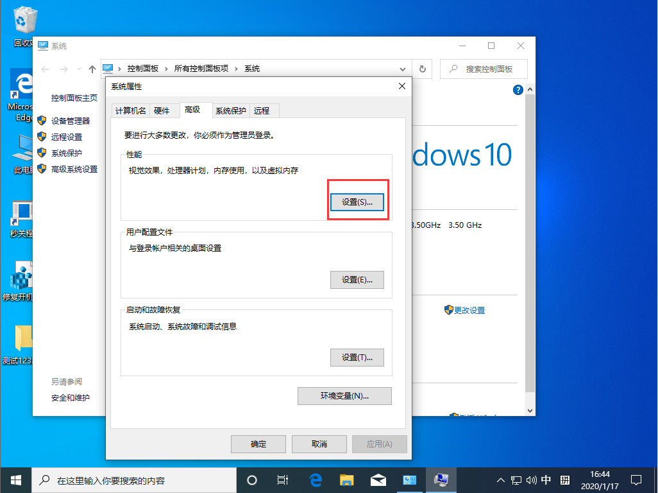
Task: Open the 回收站 desktop icon
Action: [x=24, y=19]
